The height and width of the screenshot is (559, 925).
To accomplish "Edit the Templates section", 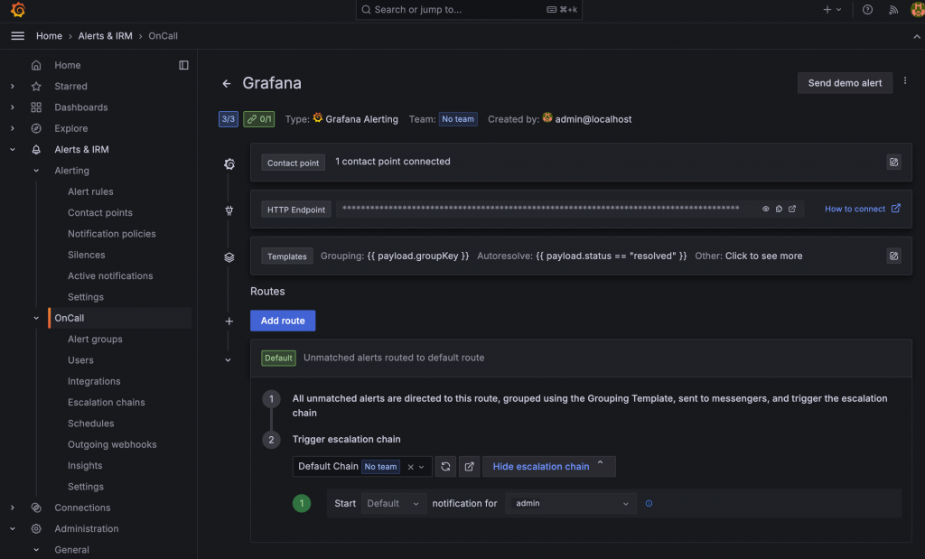I will coord(893,256).
